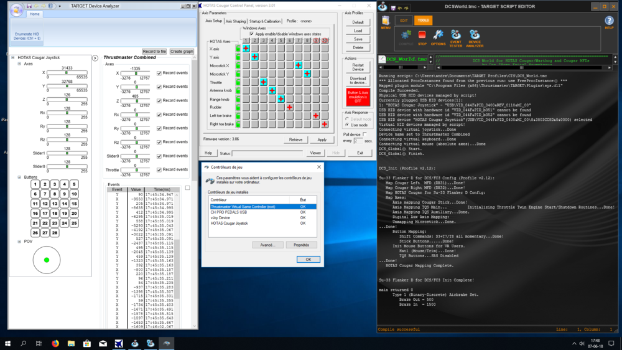Select CH PRO PEDALS USB in controller list
The height and width of the screenshot is (350, 622).
[x=229, y=212]
